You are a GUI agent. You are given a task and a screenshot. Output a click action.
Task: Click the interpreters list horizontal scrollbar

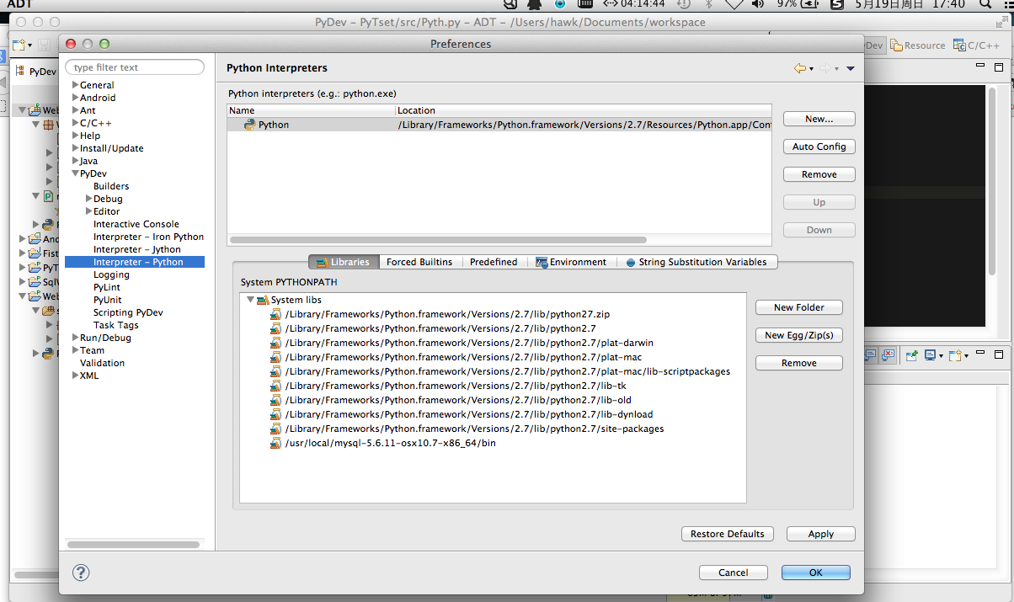point(436,240)
